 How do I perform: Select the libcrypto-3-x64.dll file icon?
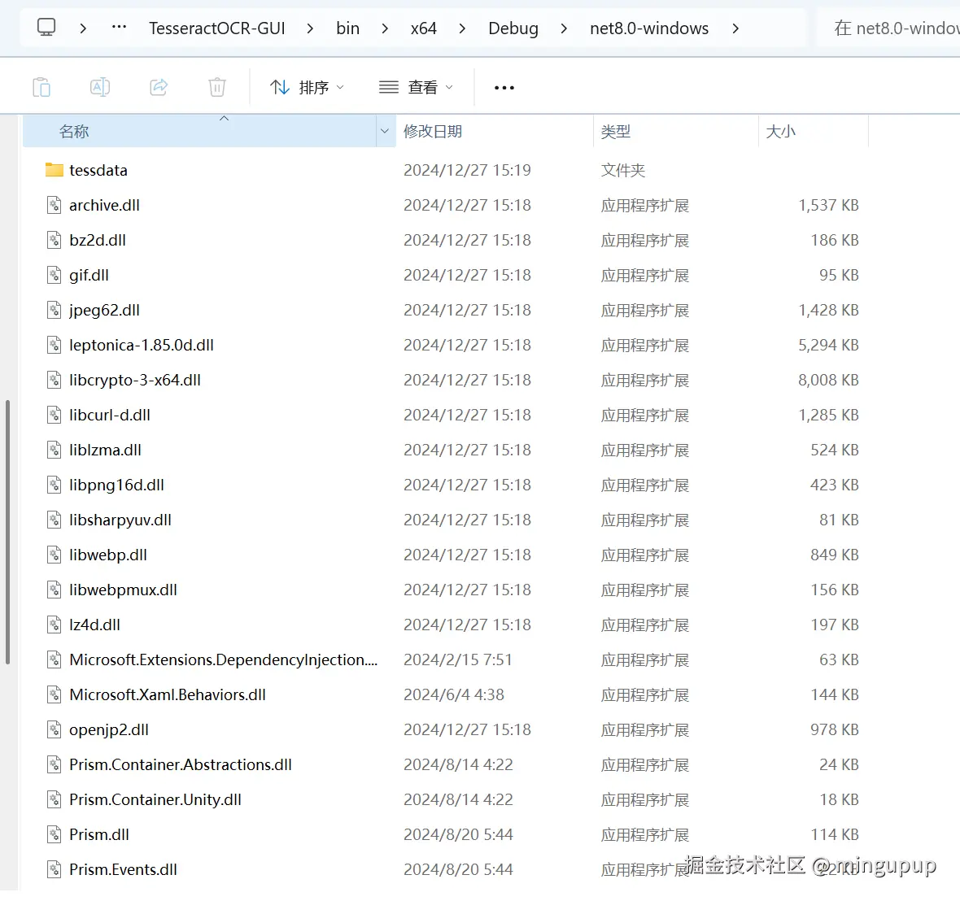pos(55,380)
